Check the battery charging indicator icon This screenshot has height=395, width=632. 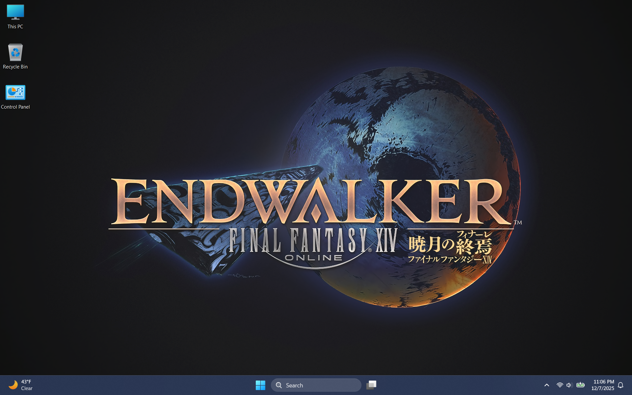pos(581,385)
